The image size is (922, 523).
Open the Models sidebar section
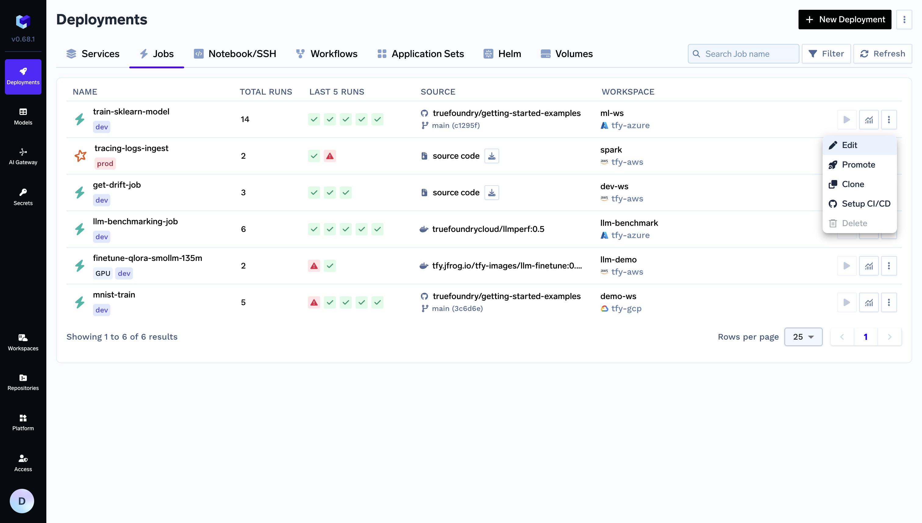(x=23, y=116)
